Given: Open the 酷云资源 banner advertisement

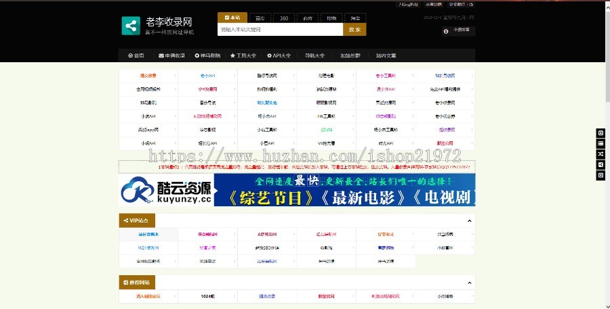Looking at the screenshot, I should coord(297,190).
